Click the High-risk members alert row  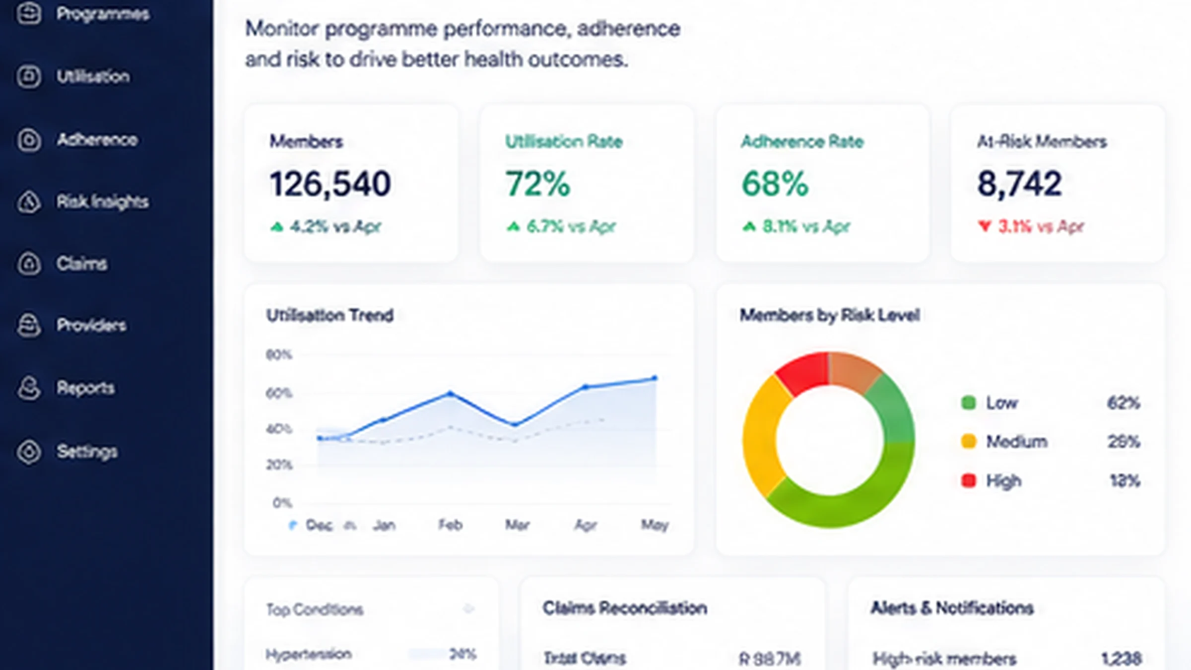1006,659
